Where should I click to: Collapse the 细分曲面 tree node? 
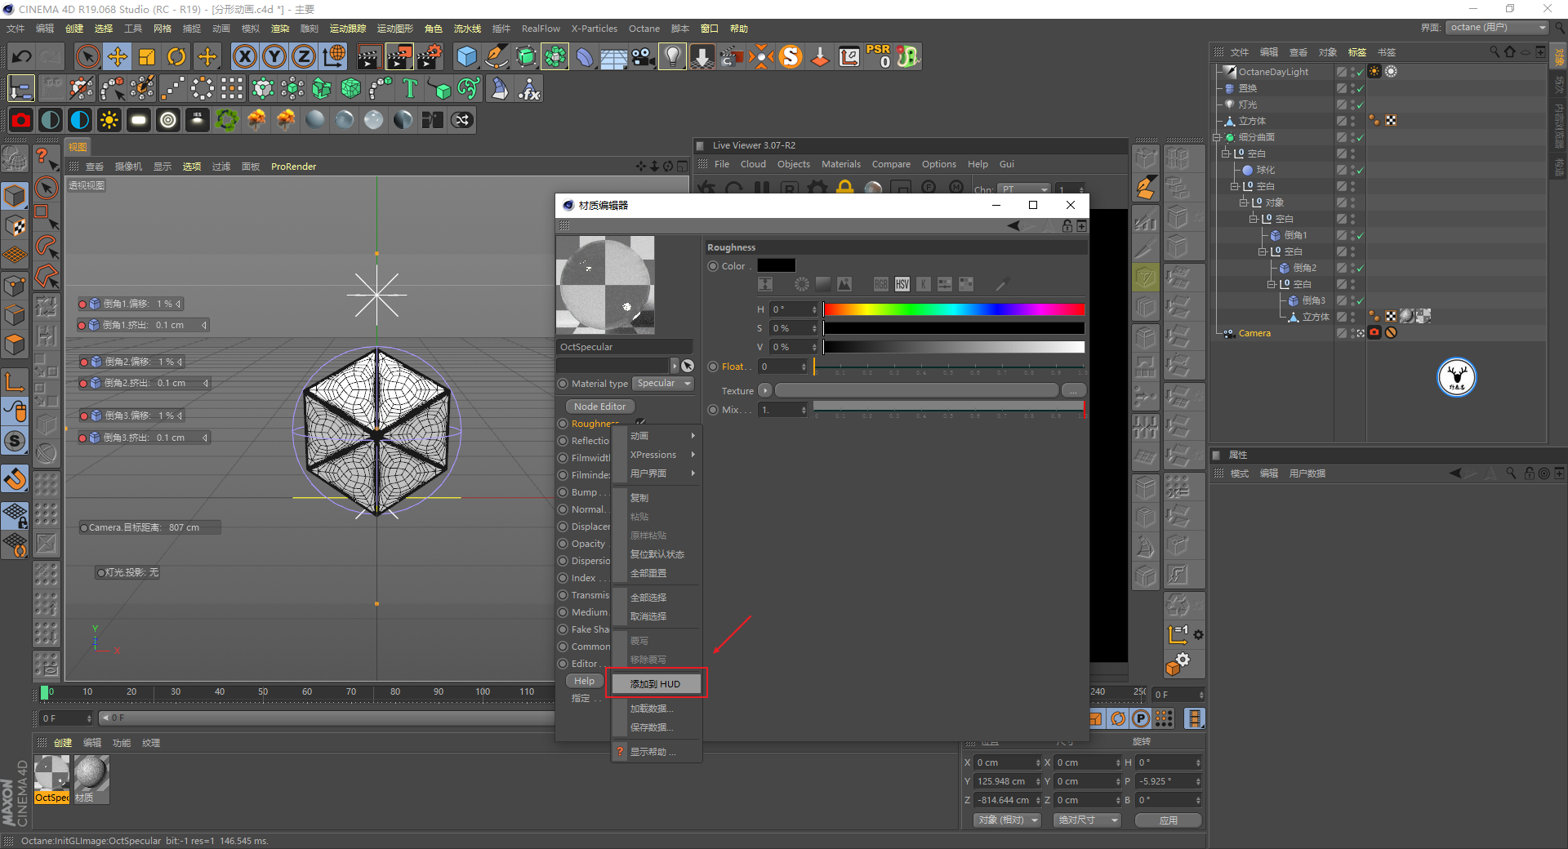1217,137
